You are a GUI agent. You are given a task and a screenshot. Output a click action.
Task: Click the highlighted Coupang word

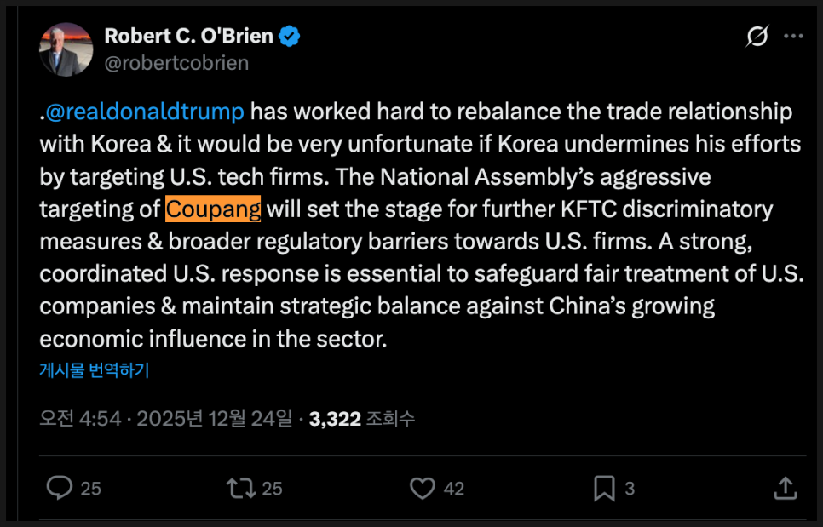click(213, 209)
